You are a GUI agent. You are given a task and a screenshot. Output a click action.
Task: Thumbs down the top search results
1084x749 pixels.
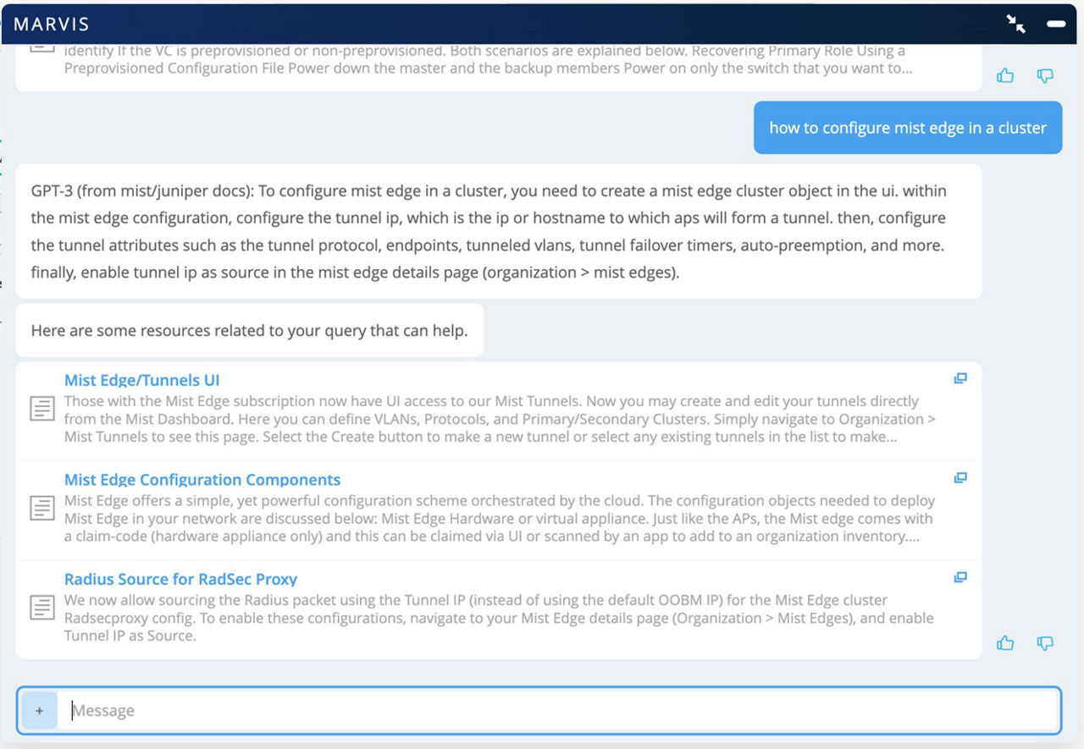tap(1045, 76)
